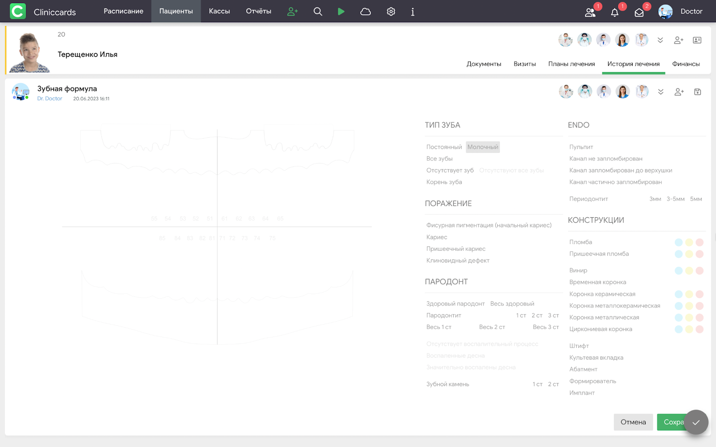
Task: Expand doctors list chevron in Зубная формула
Action: pyautogui.click(x=661, y=92)
